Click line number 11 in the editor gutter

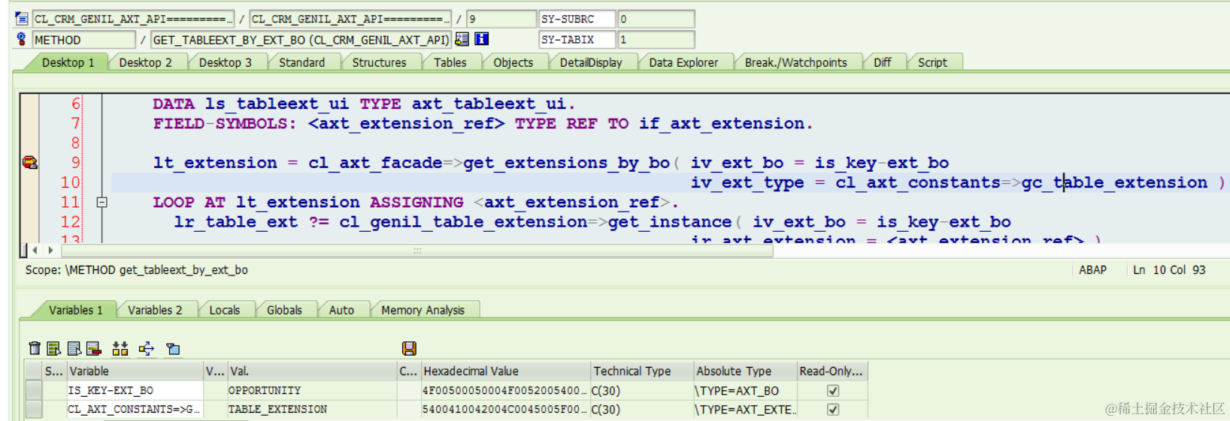(x=70, y=202)
